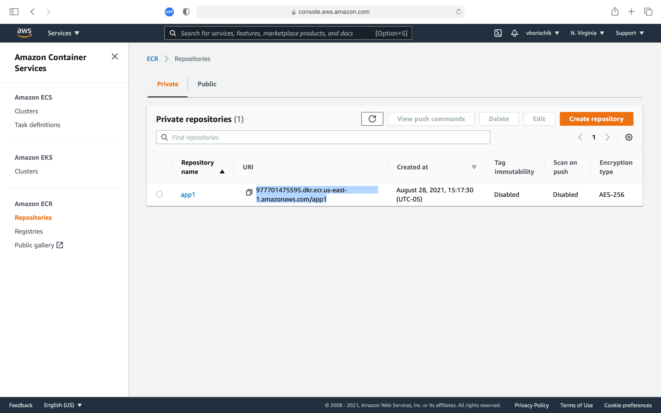This screenshot has width=661, height=413.
Task: Click the Encryption type column header
Action: click(616, 167)
